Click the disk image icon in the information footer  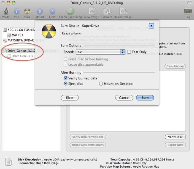click(x=9, y=162)
